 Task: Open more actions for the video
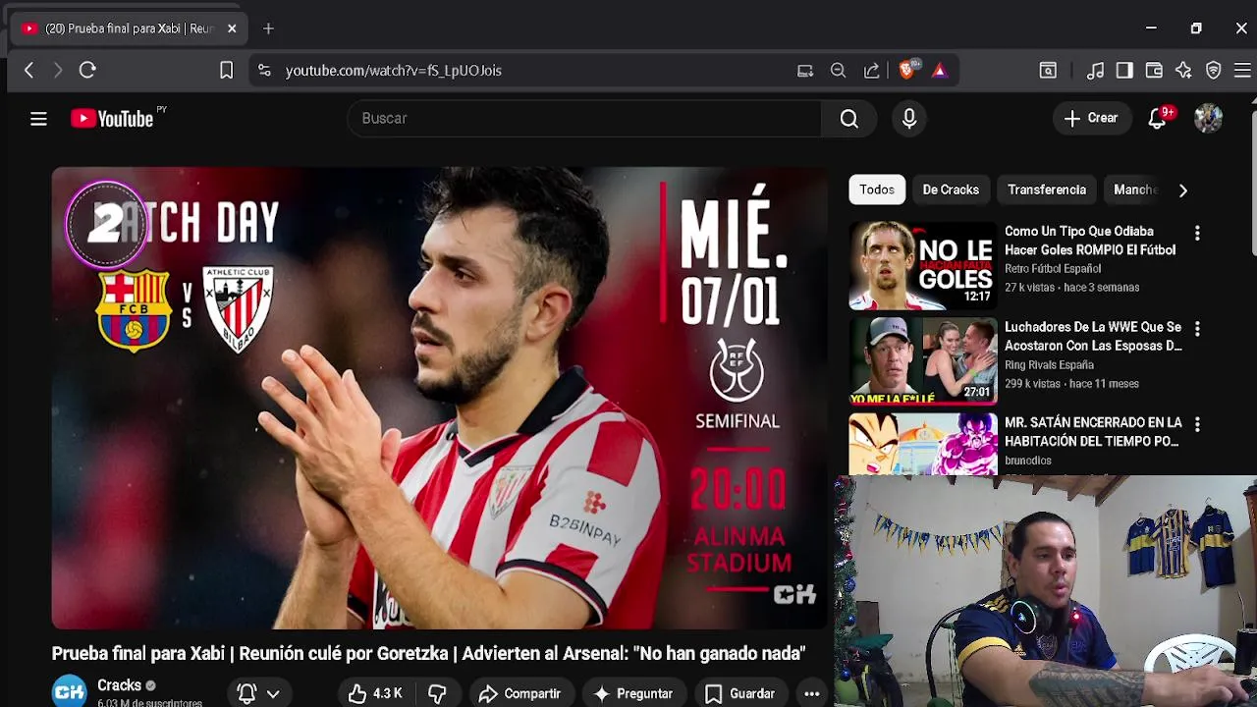click(x=812, y=693)
